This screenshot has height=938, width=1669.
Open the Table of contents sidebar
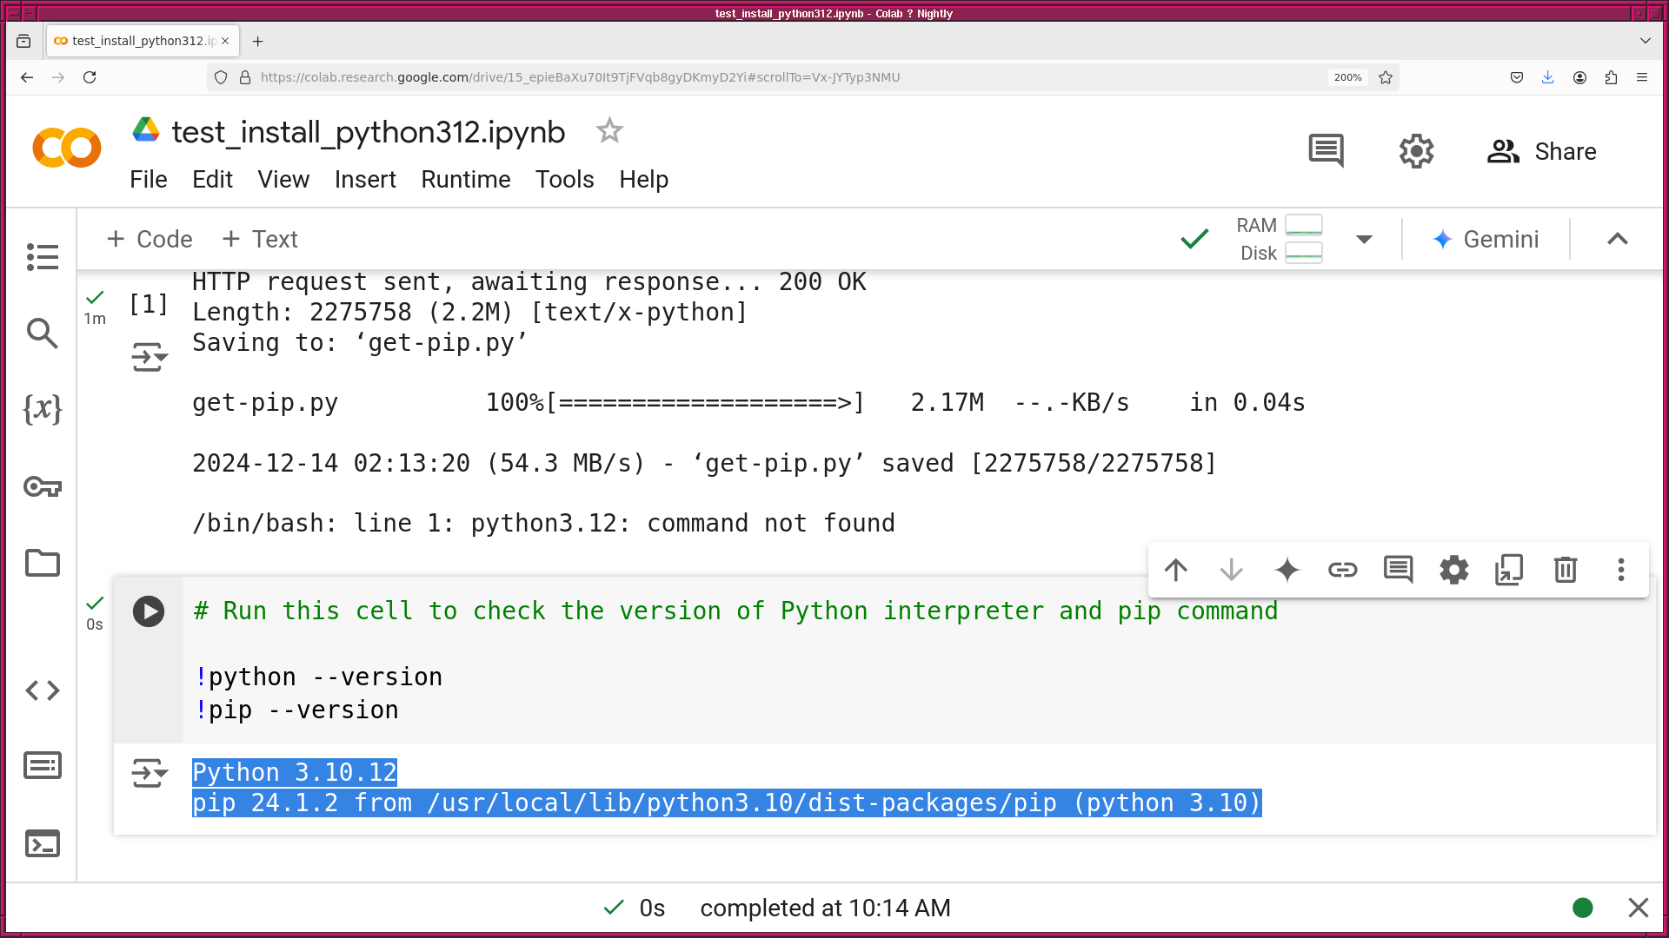click(x=42, y=256)
